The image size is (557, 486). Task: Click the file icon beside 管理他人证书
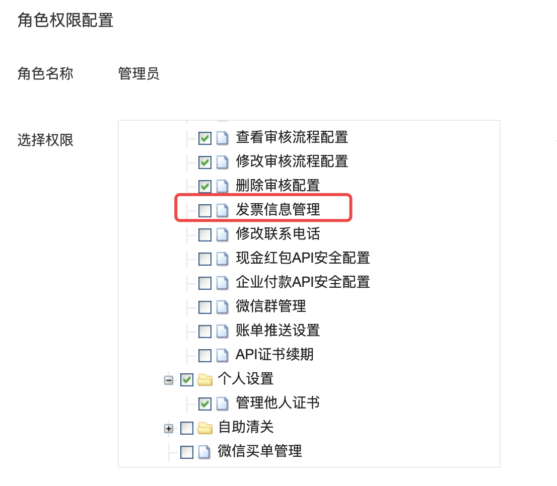tap(223, 403)
